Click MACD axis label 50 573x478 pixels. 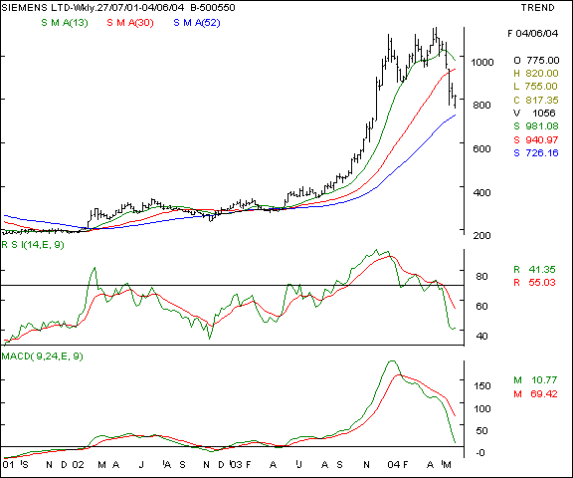tap(482, 430)
